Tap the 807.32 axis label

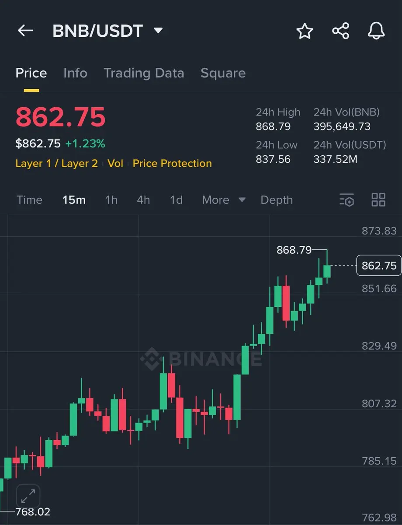click(379, 403)
